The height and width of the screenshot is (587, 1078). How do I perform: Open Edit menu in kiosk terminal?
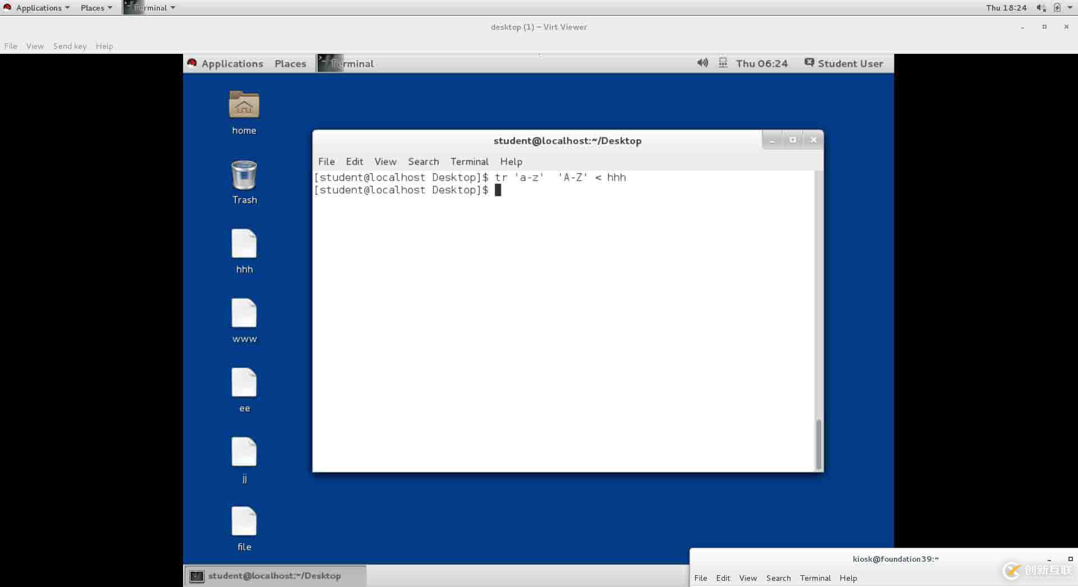(723, 578)
